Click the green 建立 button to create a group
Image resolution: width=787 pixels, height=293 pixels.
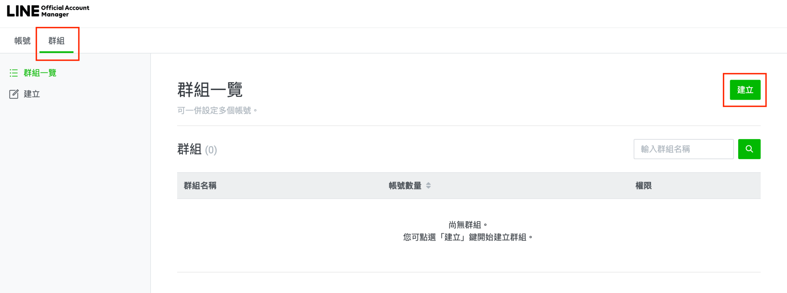point(744,90)
